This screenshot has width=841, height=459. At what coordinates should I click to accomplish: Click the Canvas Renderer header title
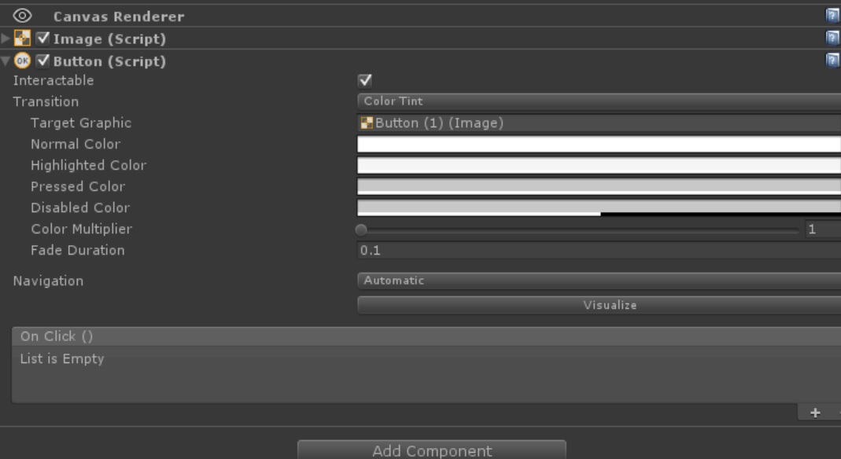point(119,17)
